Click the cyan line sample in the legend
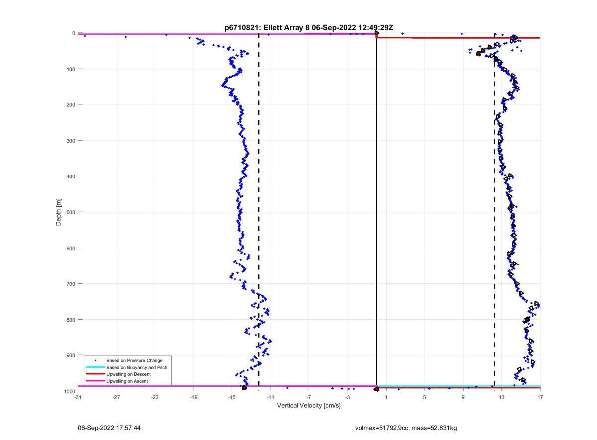This screenshot has width=597, height=440. click(95, 367)
